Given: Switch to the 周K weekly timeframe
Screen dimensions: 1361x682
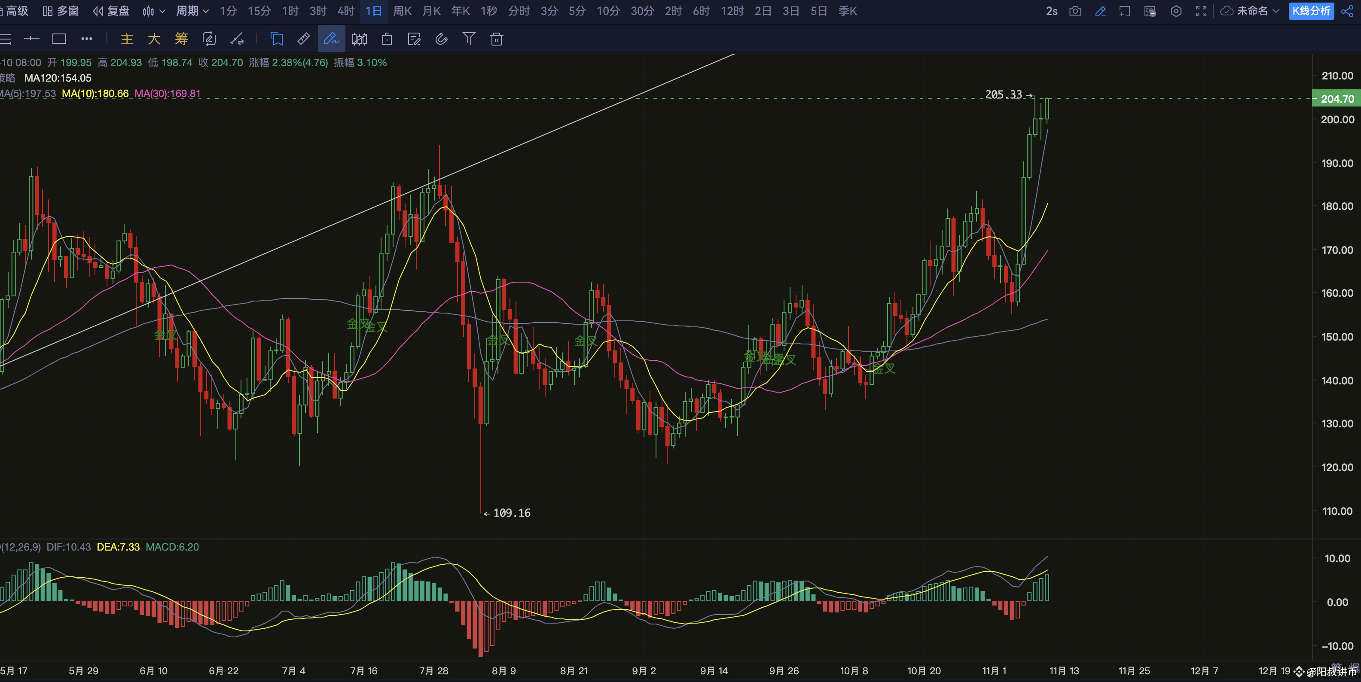Looking at the screenshot, I should 403,11.
